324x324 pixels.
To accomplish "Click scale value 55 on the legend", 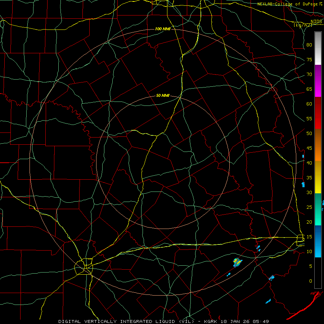I will coord(309,118).
